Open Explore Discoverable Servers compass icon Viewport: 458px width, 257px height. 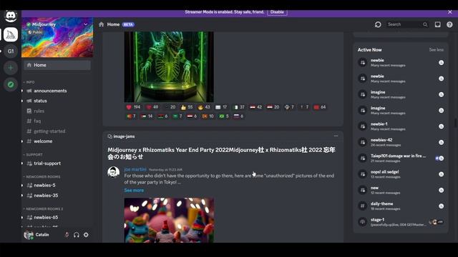coord(11,84)
